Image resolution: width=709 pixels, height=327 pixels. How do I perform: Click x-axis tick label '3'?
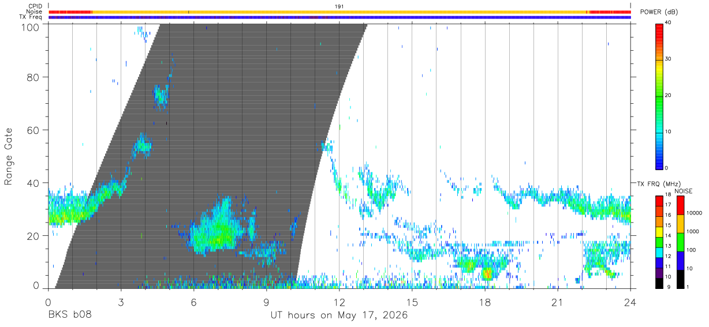[x=121, y=302]
